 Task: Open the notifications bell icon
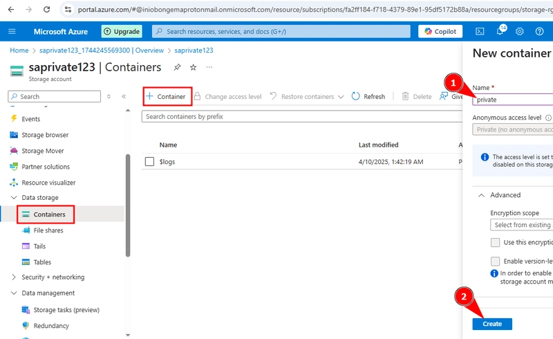(500, 30)
